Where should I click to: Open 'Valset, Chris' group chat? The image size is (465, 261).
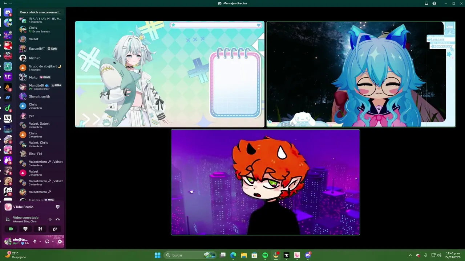(x=41, y=144)
